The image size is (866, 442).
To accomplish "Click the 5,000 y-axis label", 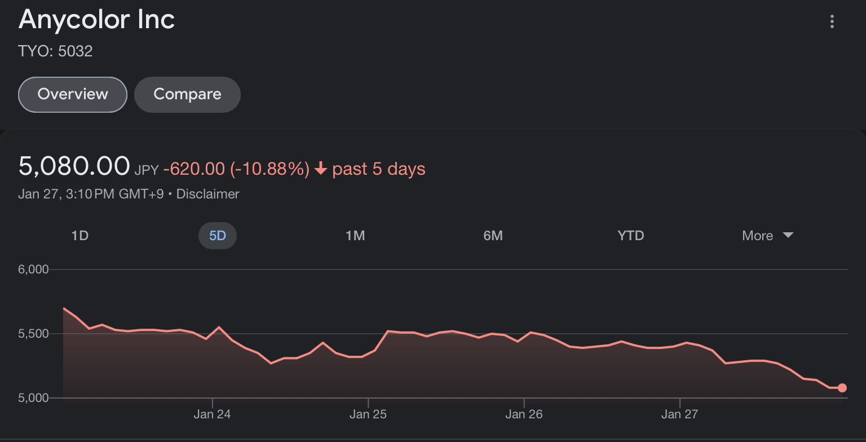I will point(34,398).
